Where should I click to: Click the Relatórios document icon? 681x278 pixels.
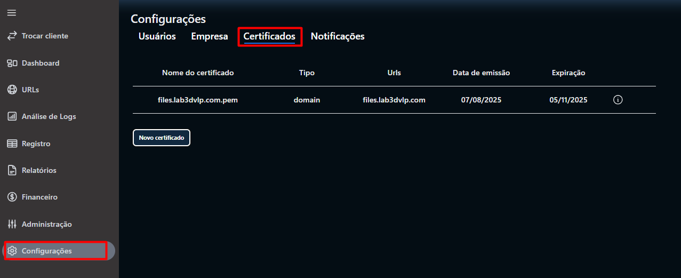click(12, 170)
